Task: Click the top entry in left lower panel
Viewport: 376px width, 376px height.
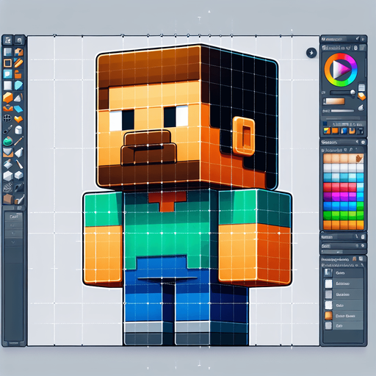Action: pos(13,217)
